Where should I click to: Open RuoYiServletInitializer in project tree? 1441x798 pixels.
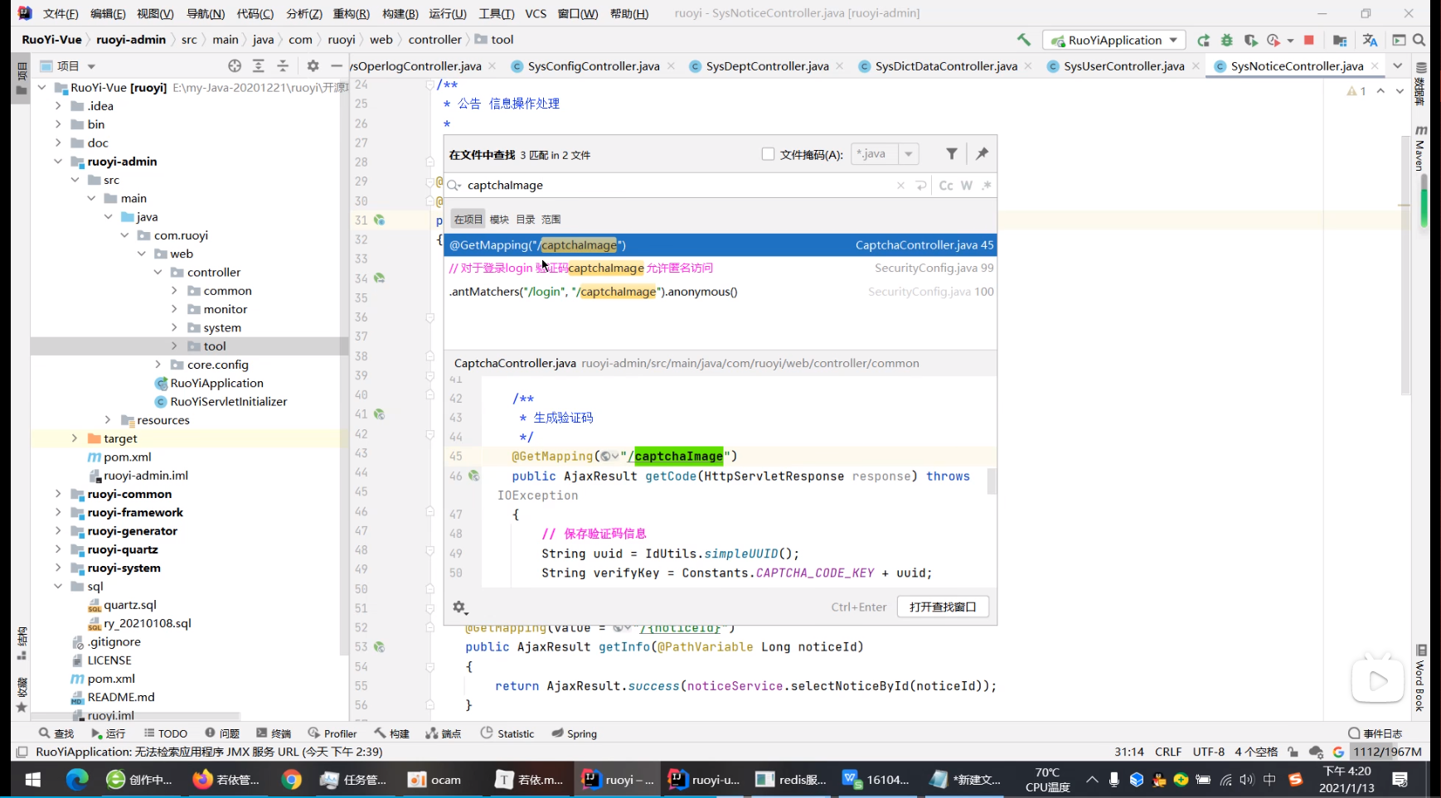coord(228,402)
